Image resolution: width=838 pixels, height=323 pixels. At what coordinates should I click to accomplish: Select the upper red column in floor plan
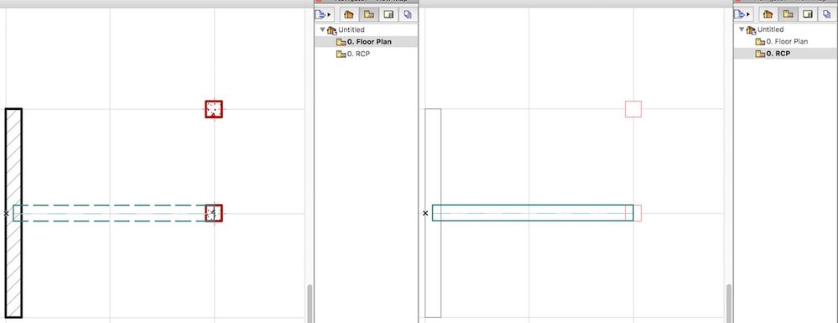(x=214, y=109)
